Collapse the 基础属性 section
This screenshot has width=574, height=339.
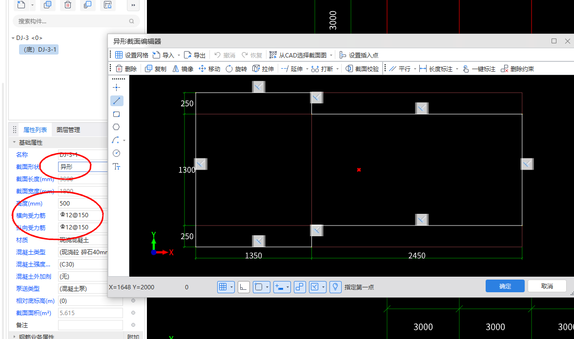pyautogui.click(x=14, y=142)
